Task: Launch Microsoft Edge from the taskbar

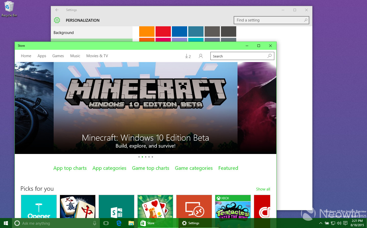Action: 119,223
